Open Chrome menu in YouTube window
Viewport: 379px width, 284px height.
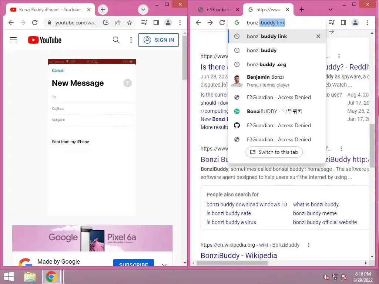point(180,23)
